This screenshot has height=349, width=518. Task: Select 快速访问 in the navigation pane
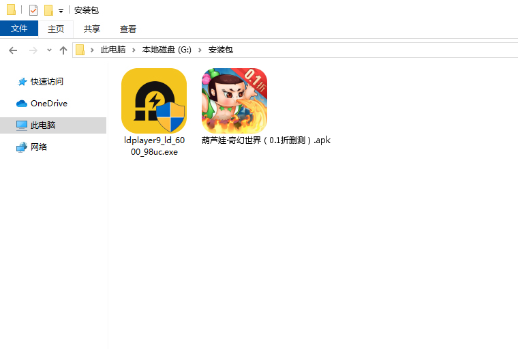(46, 82)
